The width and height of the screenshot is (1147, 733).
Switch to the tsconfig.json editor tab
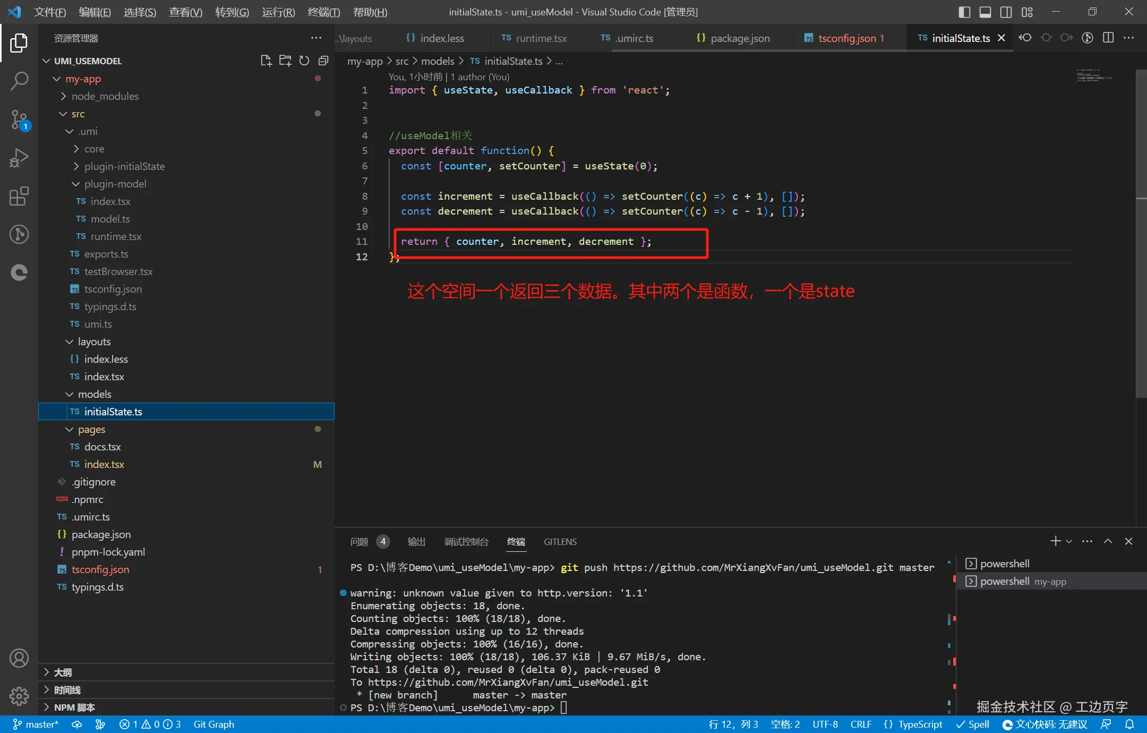coord(847,38)
